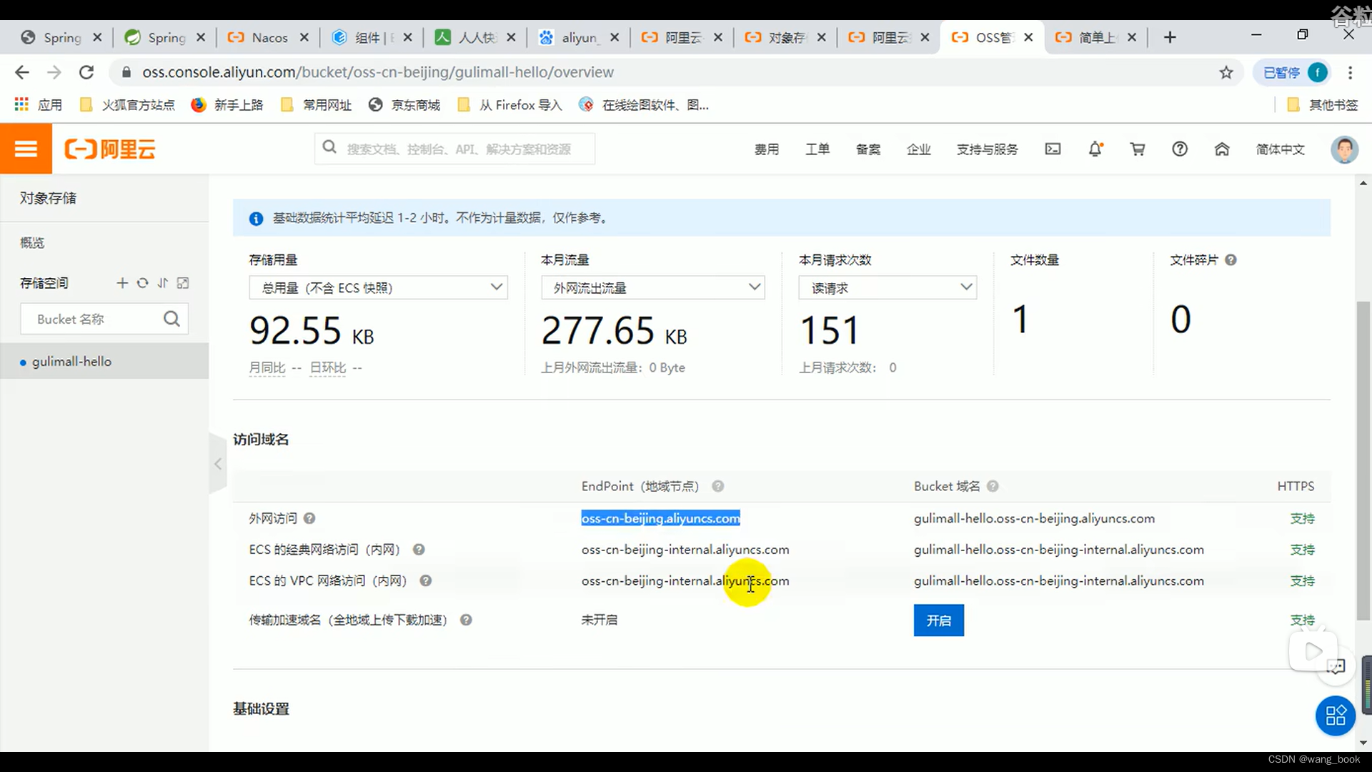The height and width of the screenshot is (772, 1372).
Task: Open the help question mark icon in header
Action: (1180, 149)
